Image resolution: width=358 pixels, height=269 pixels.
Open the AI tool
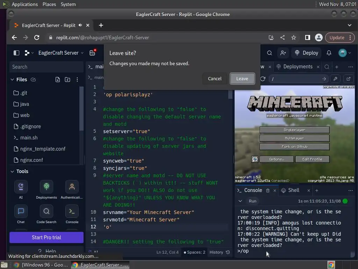pos(21,190)
